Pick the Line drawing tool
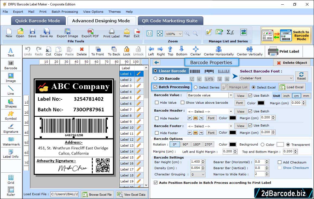Screen dimensions: 314x199 (11, 91)
